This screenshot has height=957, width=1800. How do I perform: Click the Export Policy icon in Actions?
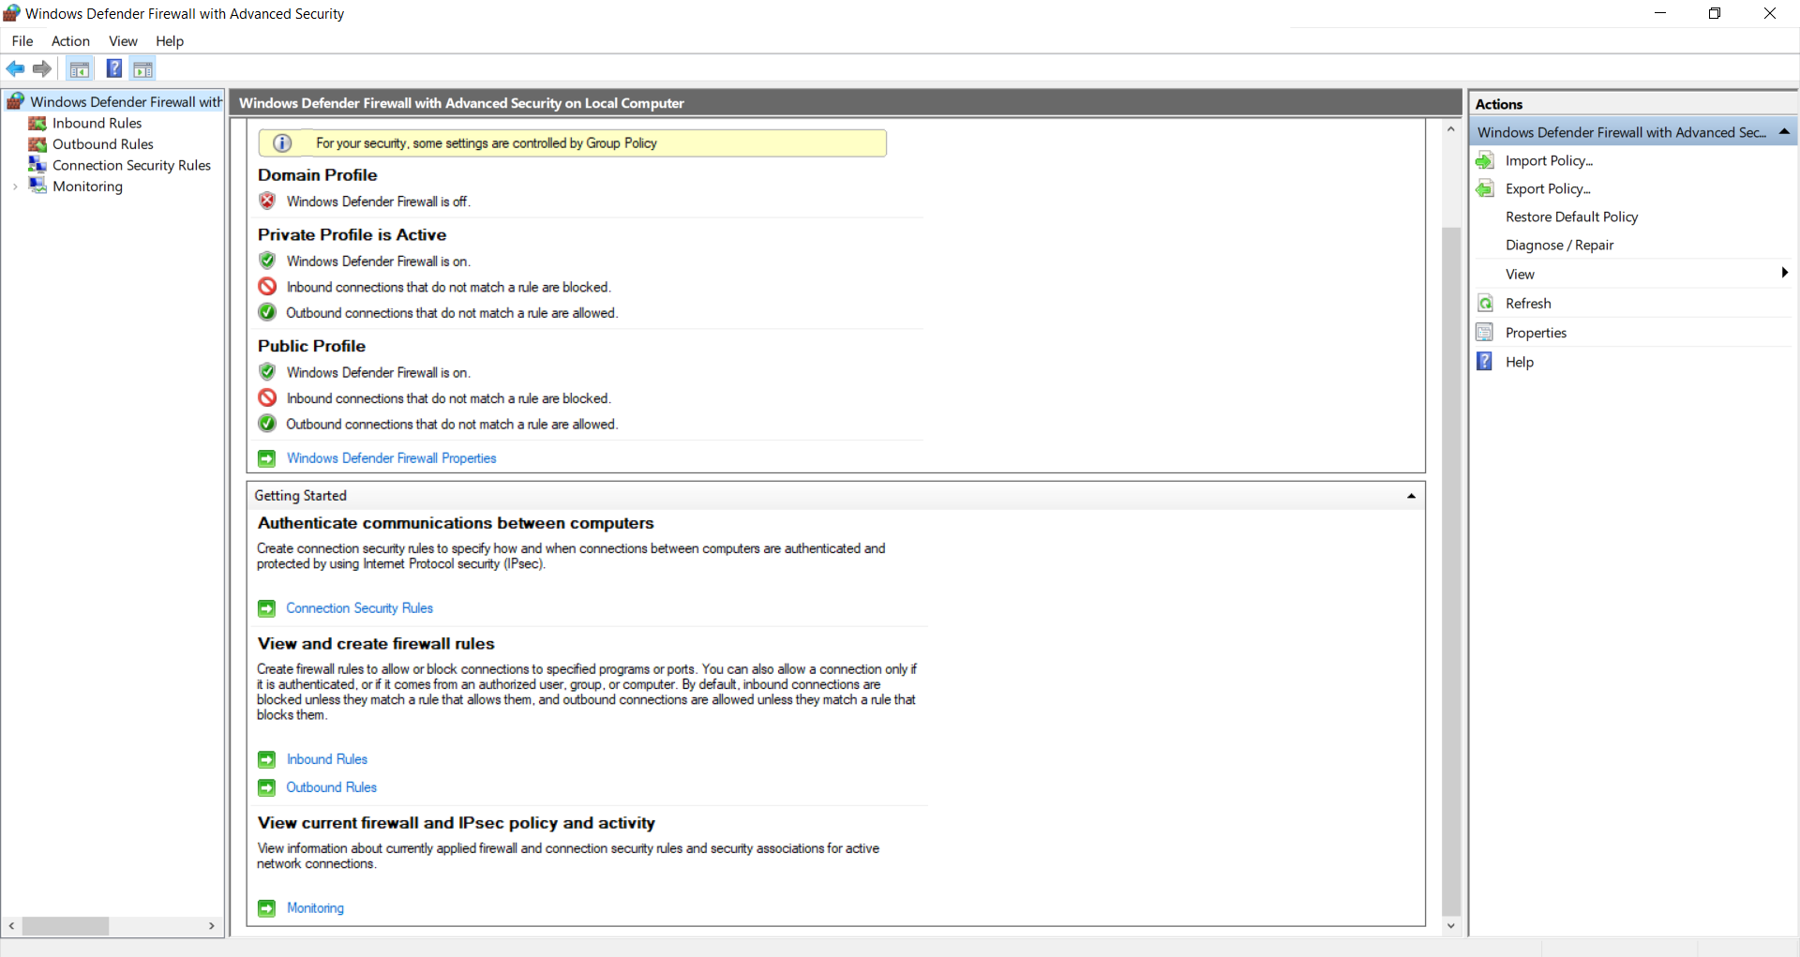(1485, 189)
